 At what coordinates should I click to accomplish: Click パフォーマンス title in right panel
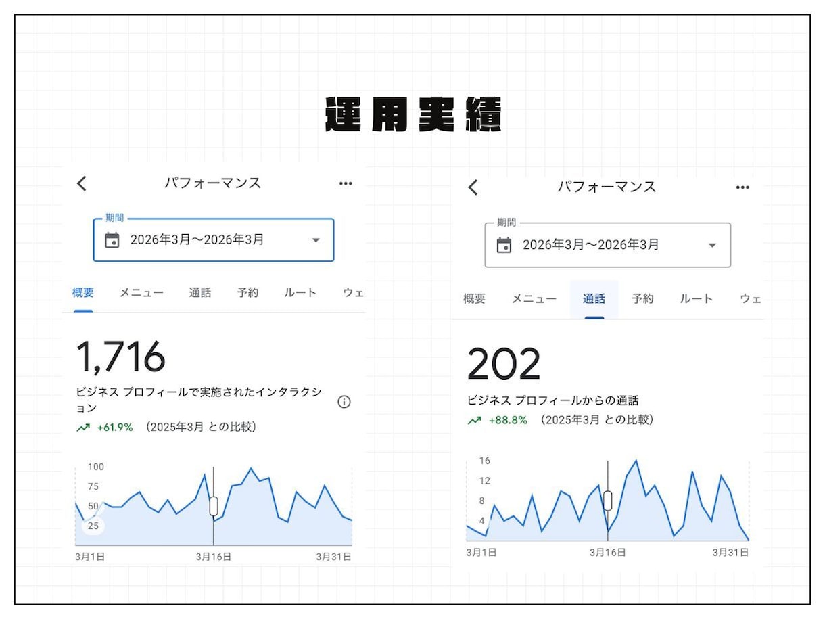pyautogui.click(x=607, y=187)
